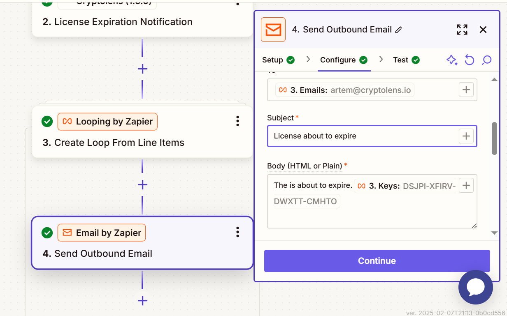This screenshot has height=316, width=507.
Task: Select the Looping by Zapier app badge
Action: click(x=107, y=122)
